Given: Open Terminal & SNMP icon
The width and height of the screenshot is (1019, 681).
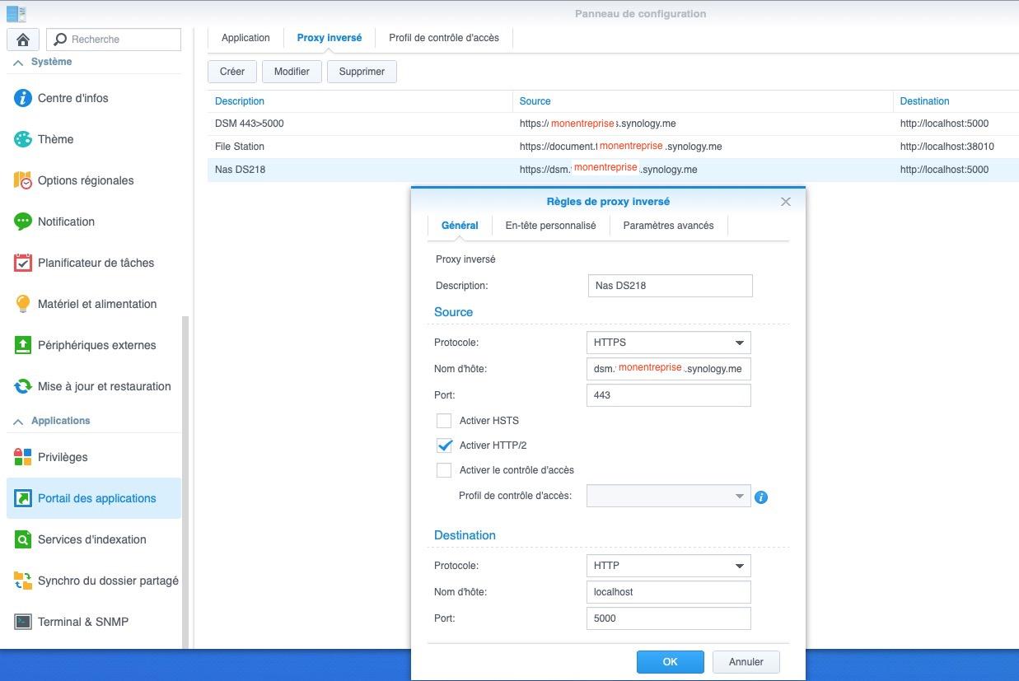Looking at the screenshot, I should 23,622.
